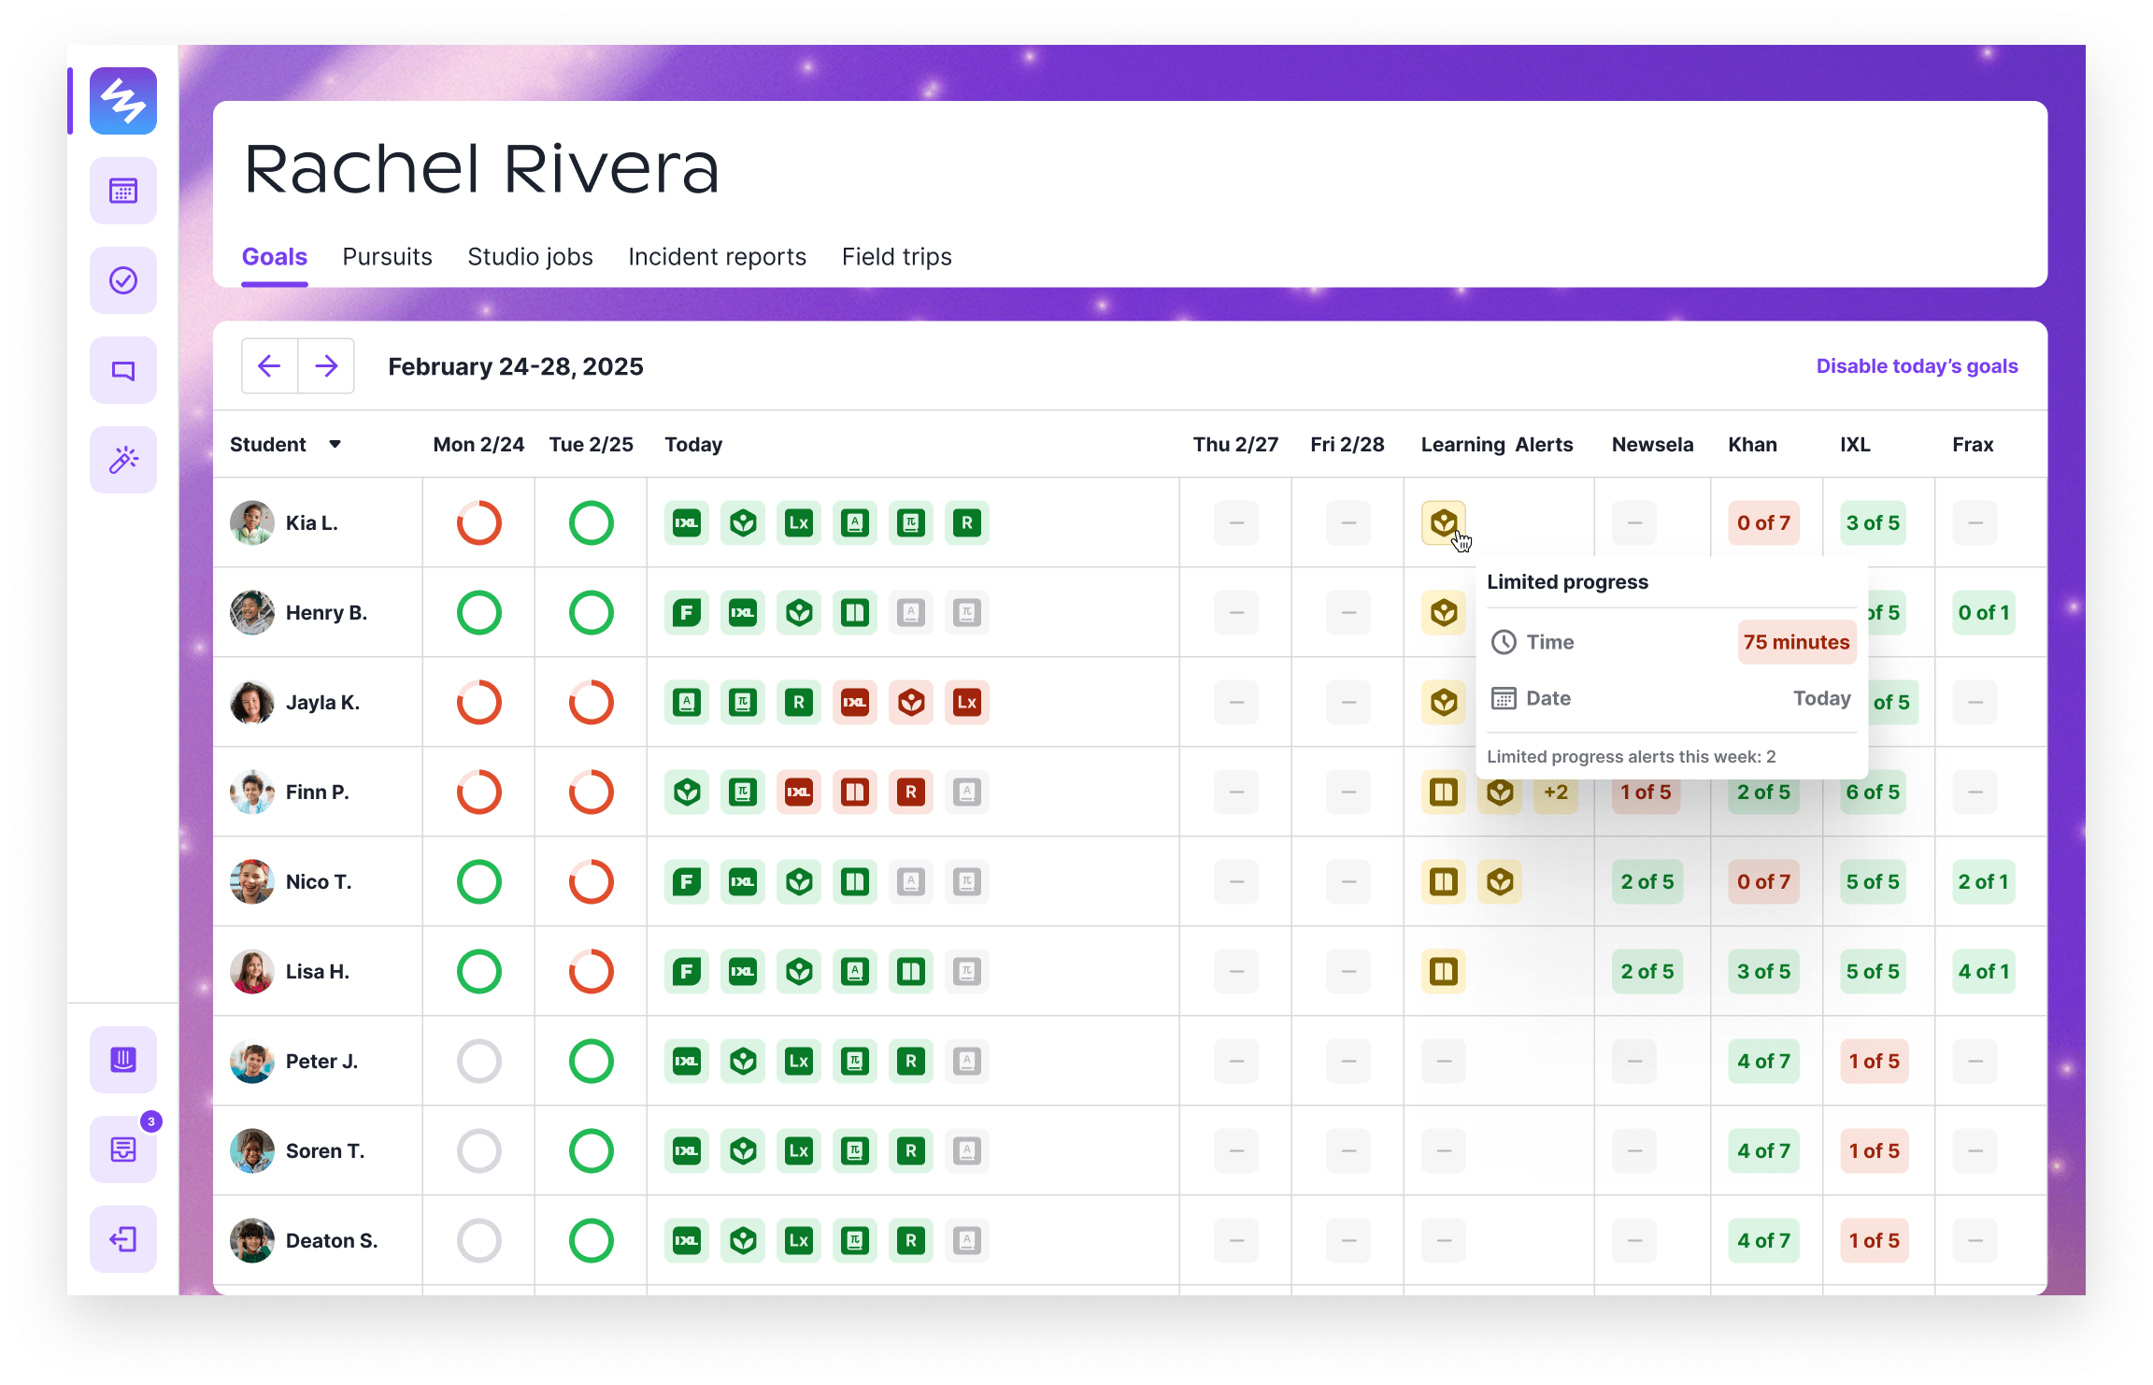The image size is (2153, 1385).
Task: Click Henry B.'s learning alert icon
Action: point(1444,613)
